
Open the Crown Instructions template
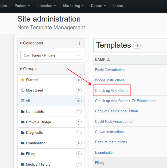110,132
